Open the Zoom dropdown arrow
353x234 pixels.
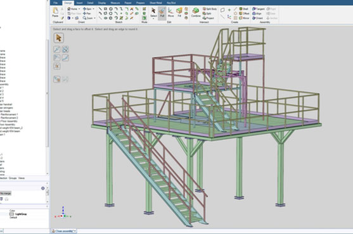coord(94,18)
